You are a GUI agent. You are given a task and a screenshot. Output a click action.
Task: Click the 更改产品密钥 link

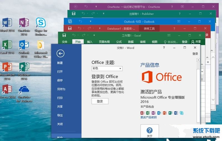tap(148, 117)
